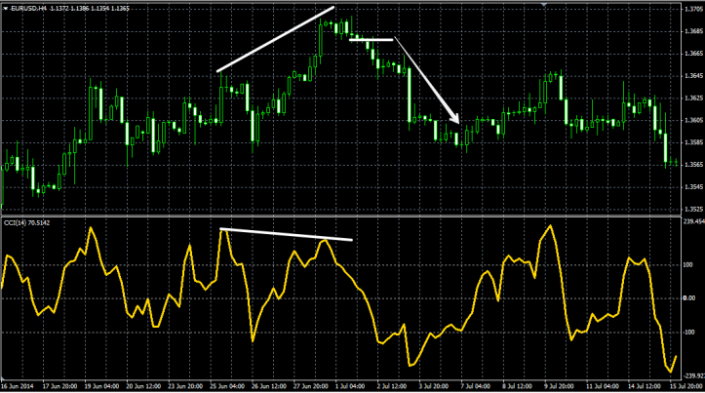Image resolution: width=705 pixels, height=393 pixels.
Task: Click the 20 Jun 12:00 time label
Action: point(143,386)
